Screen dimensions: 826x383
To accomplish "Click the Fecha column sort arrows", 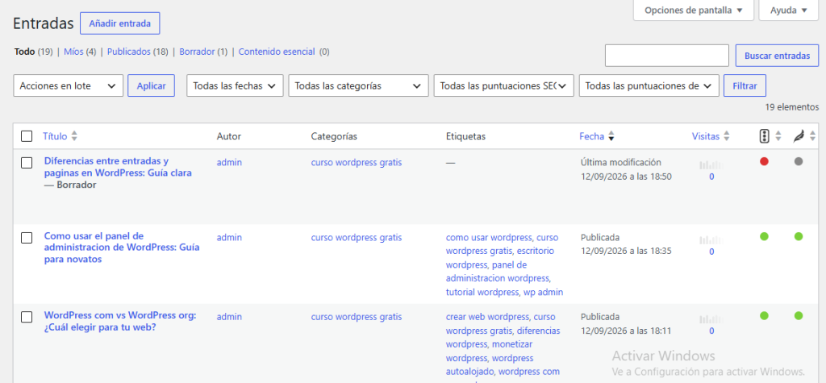I will click(611, 136).
